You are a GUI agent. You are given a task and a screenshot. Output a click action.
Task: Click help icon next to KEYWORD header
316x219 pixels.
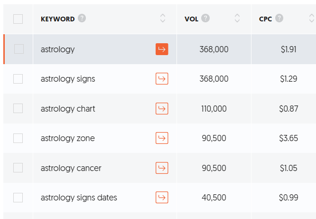pos(82,19)
